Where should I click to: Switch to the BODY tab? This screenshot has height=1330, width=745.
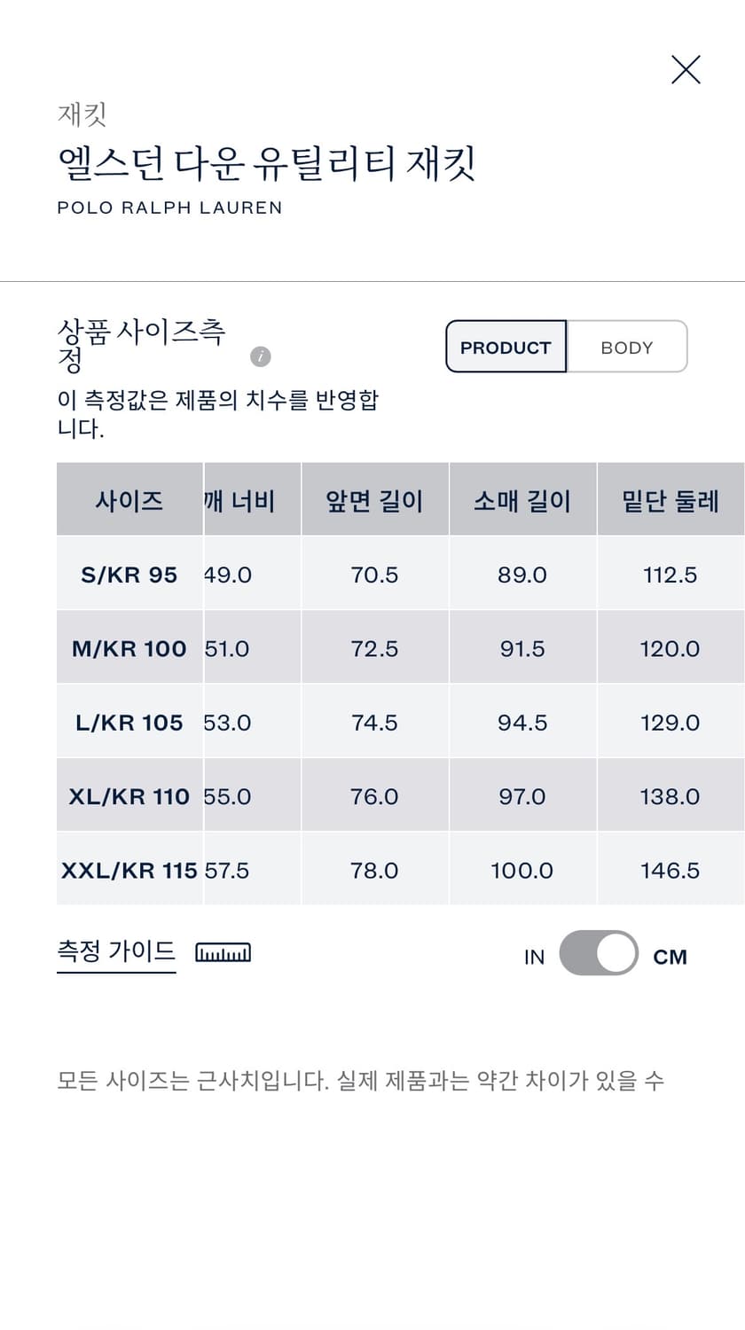pos(627,347)
